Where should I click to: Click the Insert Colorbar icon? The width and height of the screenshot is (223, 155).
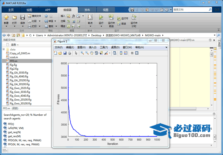(x=121, y=53)
